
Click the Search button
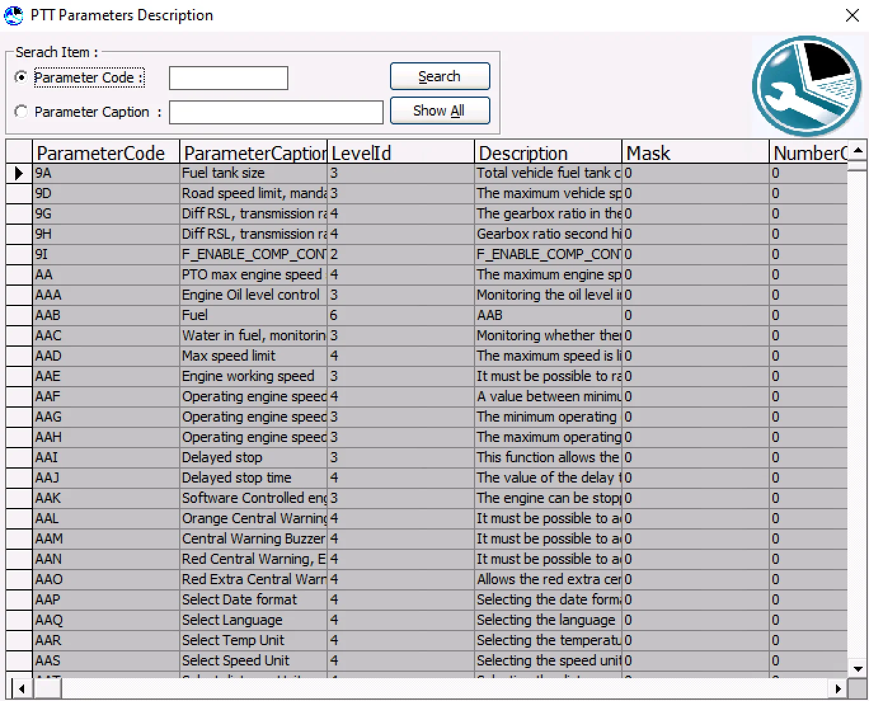point(440,76)
